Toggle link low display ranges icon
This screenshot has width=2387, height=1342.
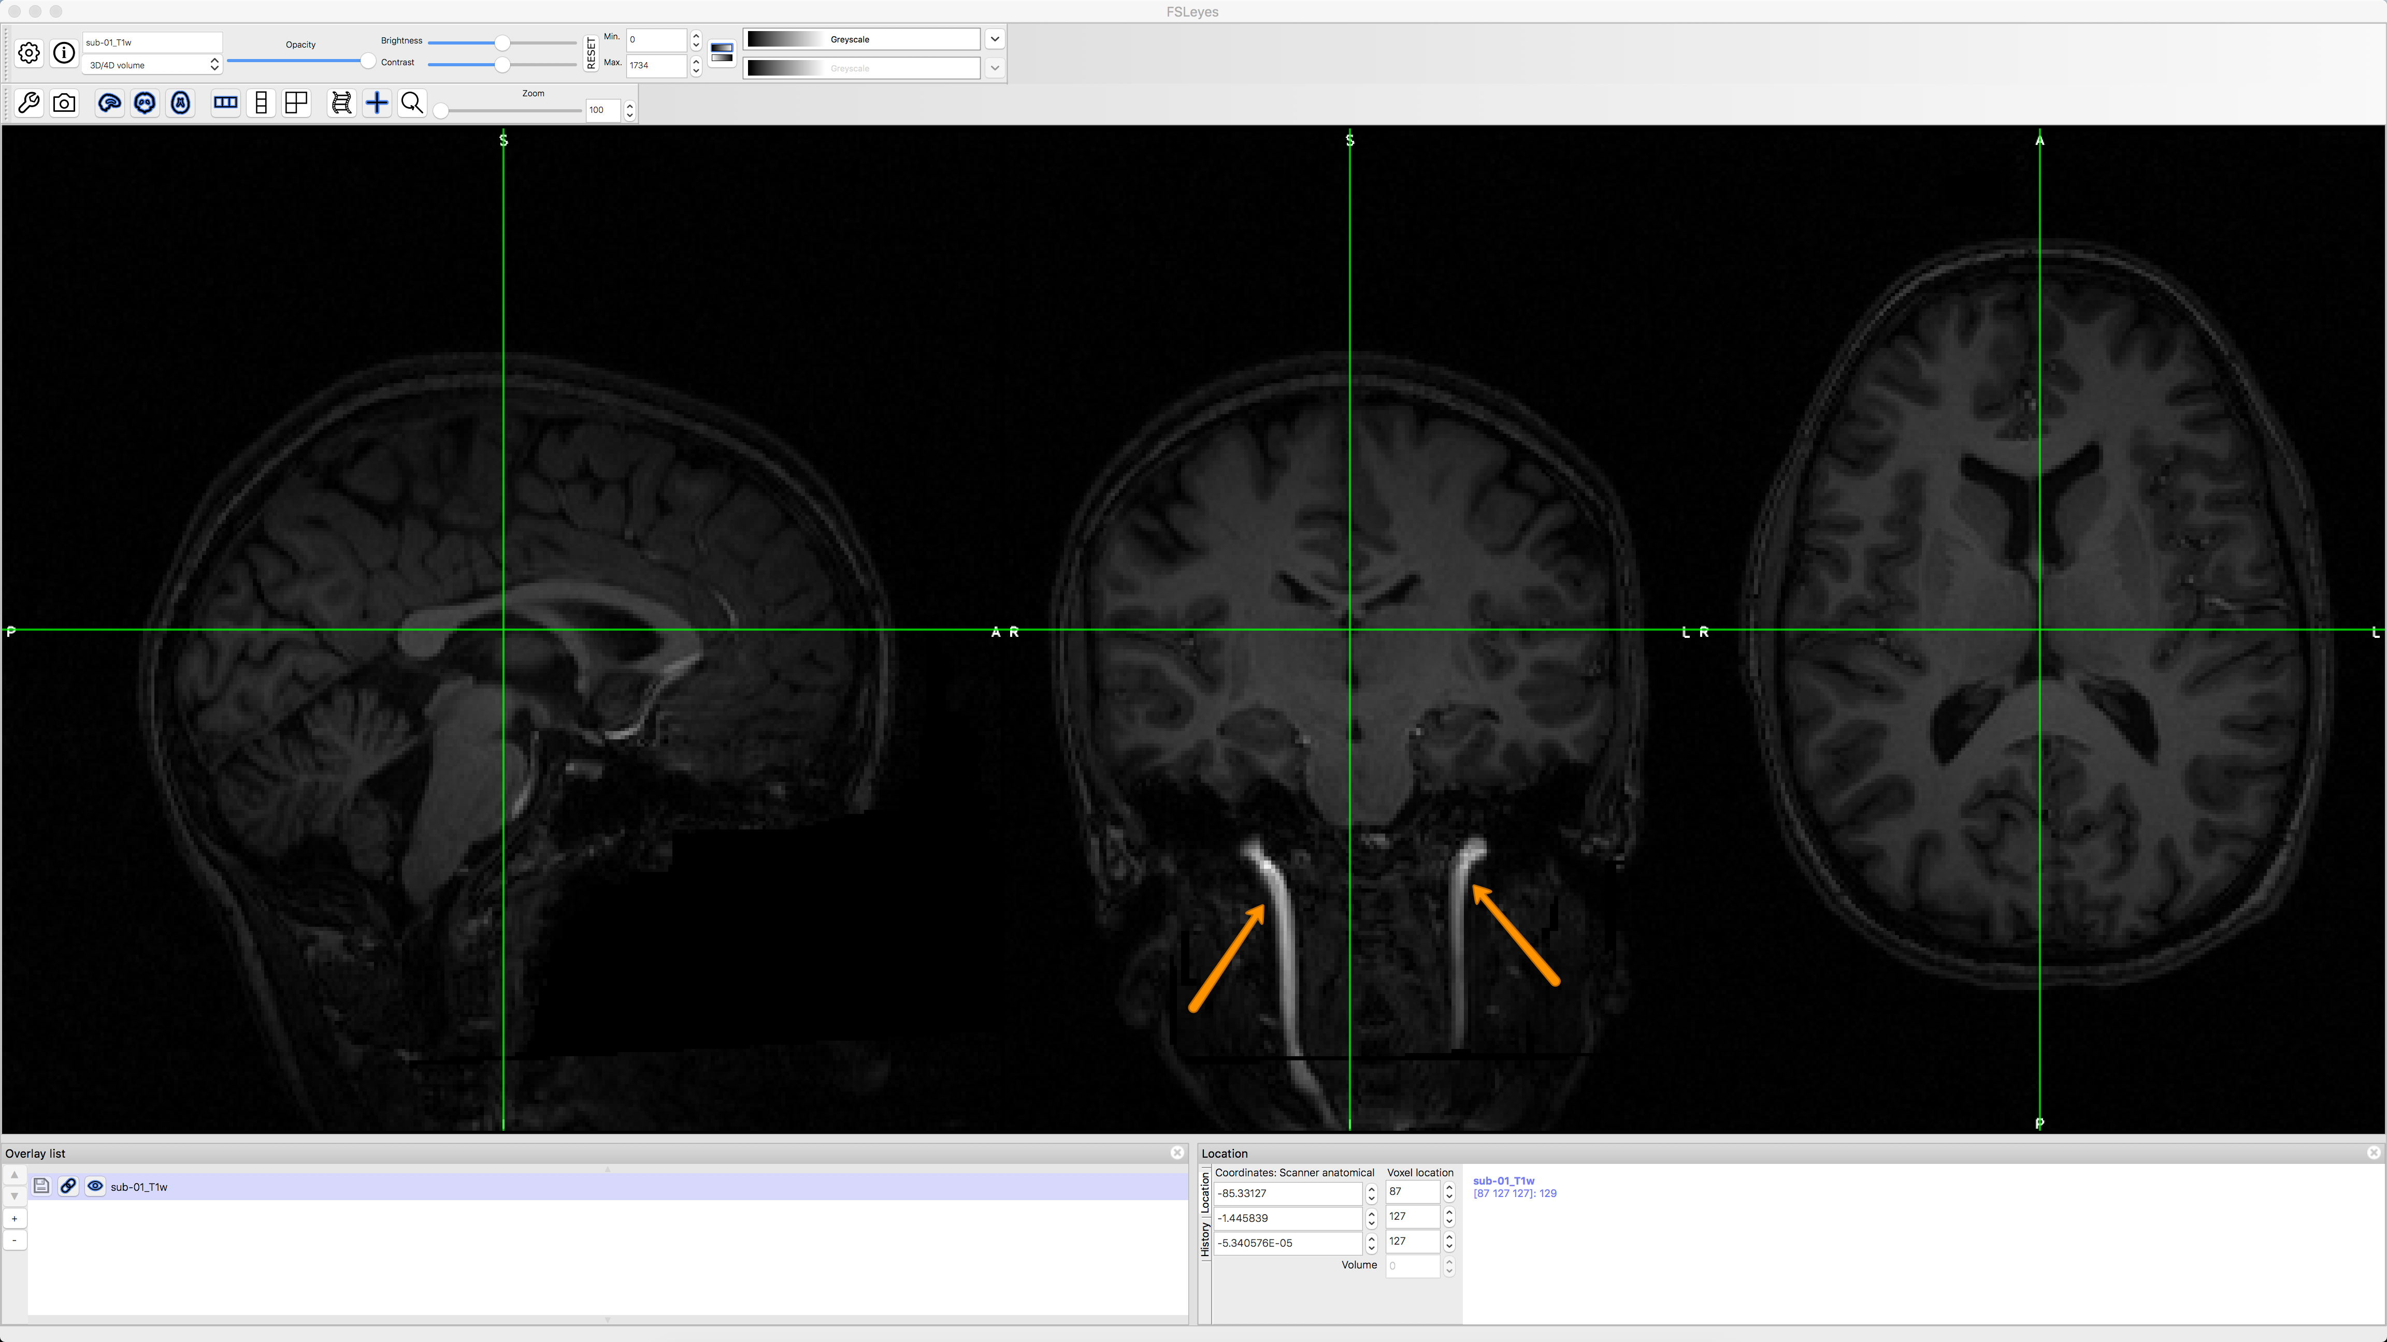pyautogui.click(x=722, y=53)
